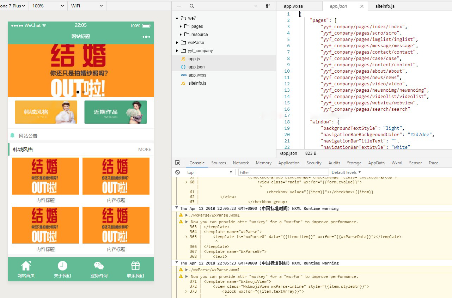Open the Memory tab
Image resolution: width=452 pixels, height=298 pixels.
(x=263, y=163)
